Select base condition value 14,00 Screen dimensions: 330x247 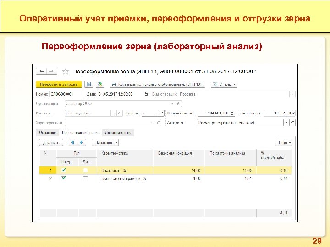coord(179,170)
